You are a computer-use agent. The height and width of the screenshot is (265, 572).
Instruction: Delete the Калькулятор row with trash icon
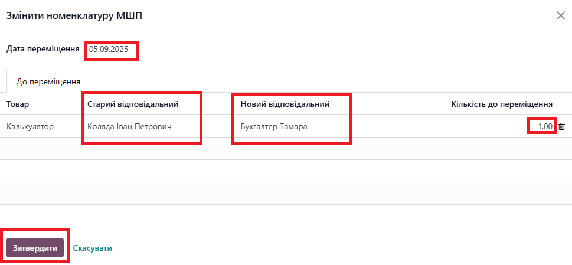click(561, 126)
